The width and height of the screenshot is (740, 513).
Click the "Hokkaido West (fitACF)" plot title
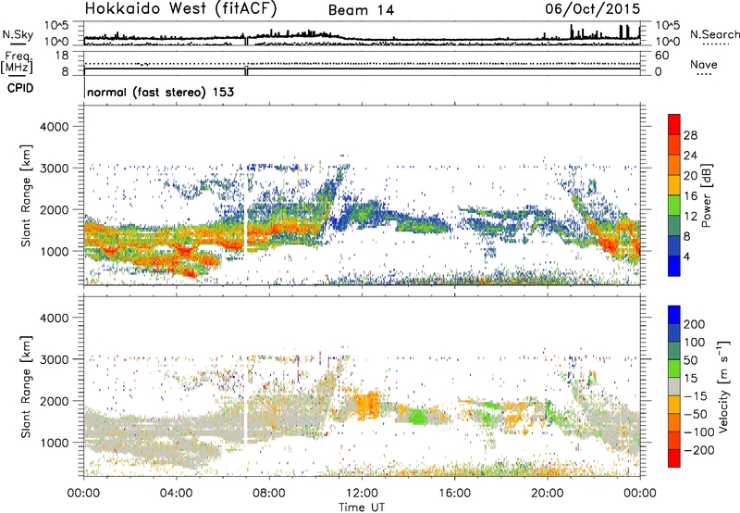tap(180, 9)
